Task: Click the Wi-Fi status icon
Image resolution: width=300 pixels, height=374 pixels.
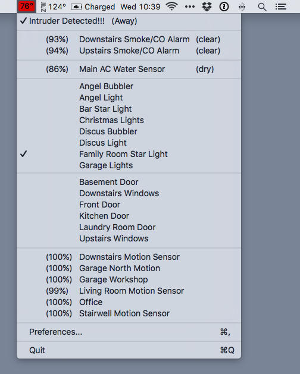Action: [172, 7]
